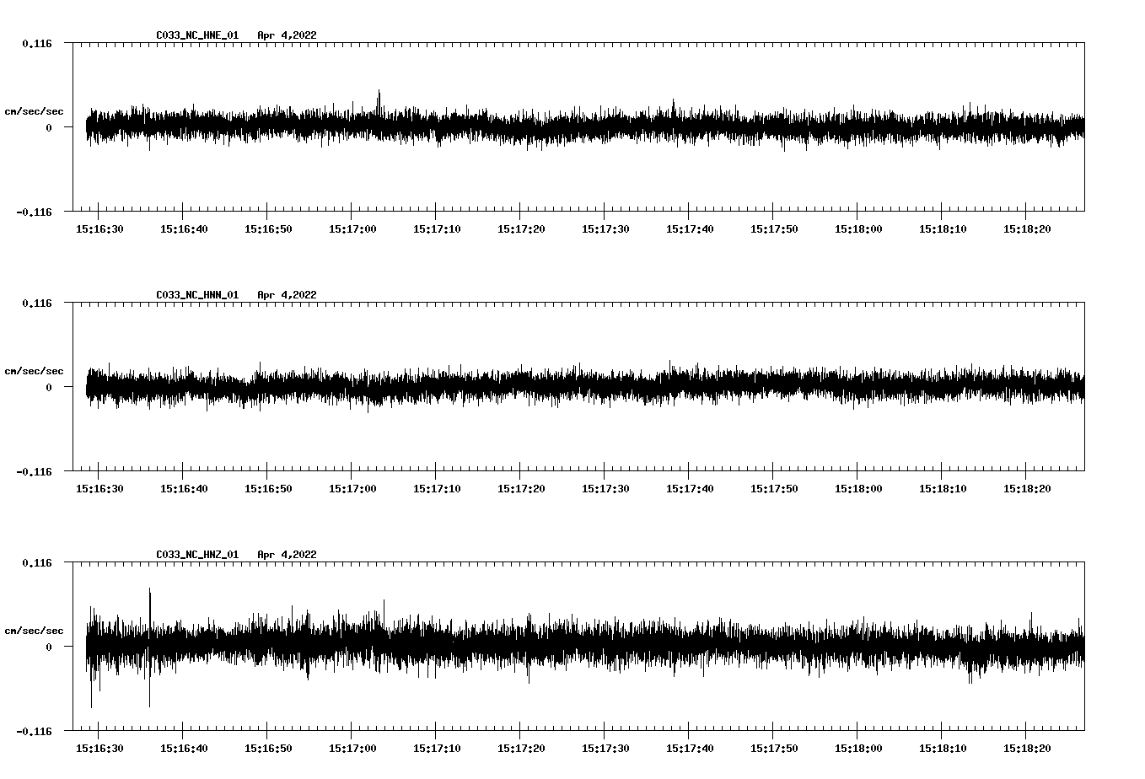This screenshot has height=779, width=1145.
Task: Pick the 15:17:20 time label under the HNN plot
Action: click(521, 488)
